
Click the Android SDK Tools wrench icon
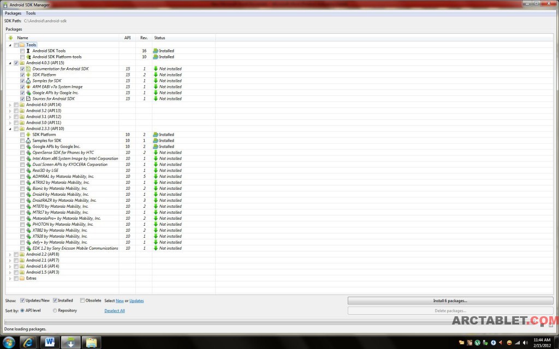[28, 51]
